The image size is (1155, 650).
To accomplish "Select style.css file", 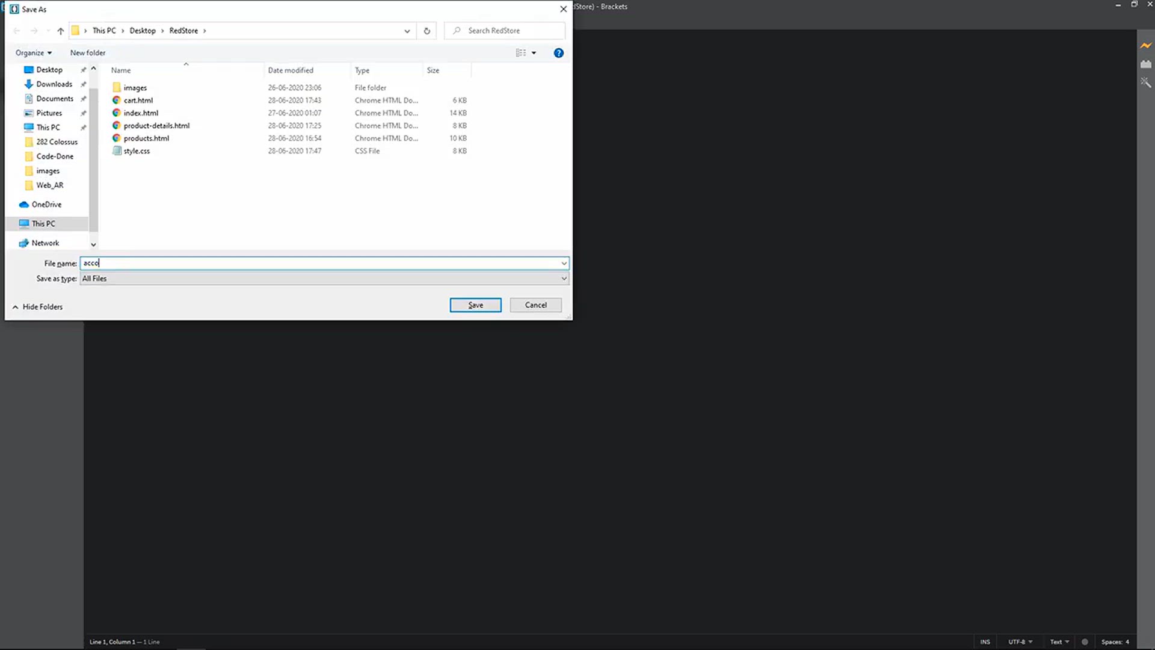I will [137, 151].
